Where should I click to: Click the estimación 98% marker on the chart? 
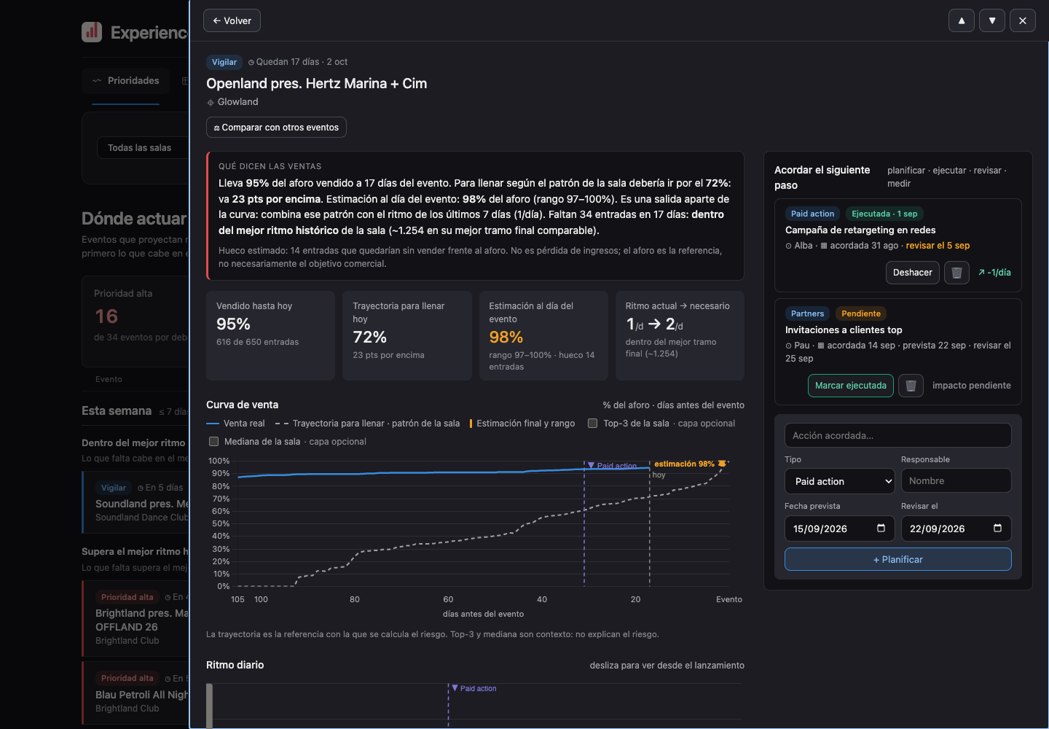pos(690,464)
